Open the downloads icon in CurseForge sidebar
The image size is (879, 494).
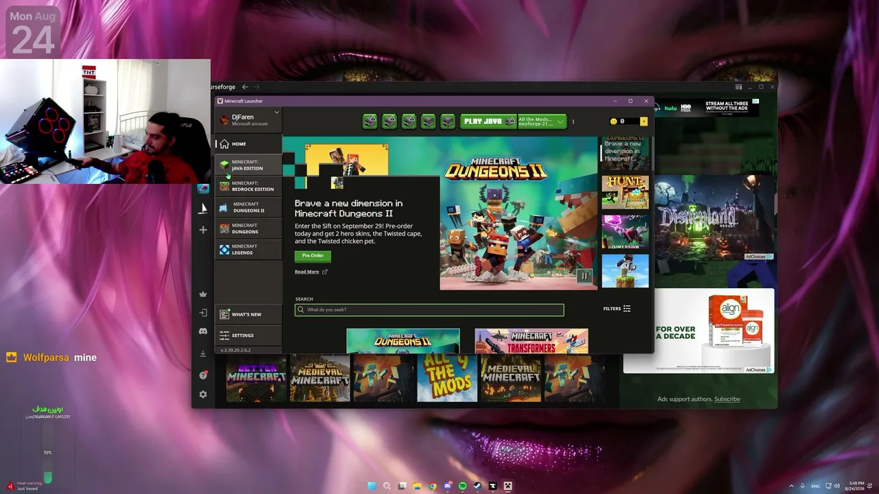pyautogui.click(x=203, y=354)
